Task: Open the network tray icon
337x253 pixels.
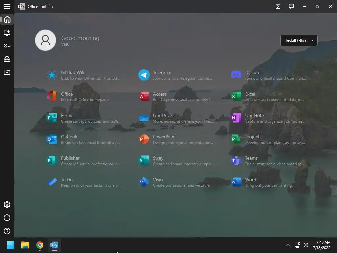Action: (297, 245)
